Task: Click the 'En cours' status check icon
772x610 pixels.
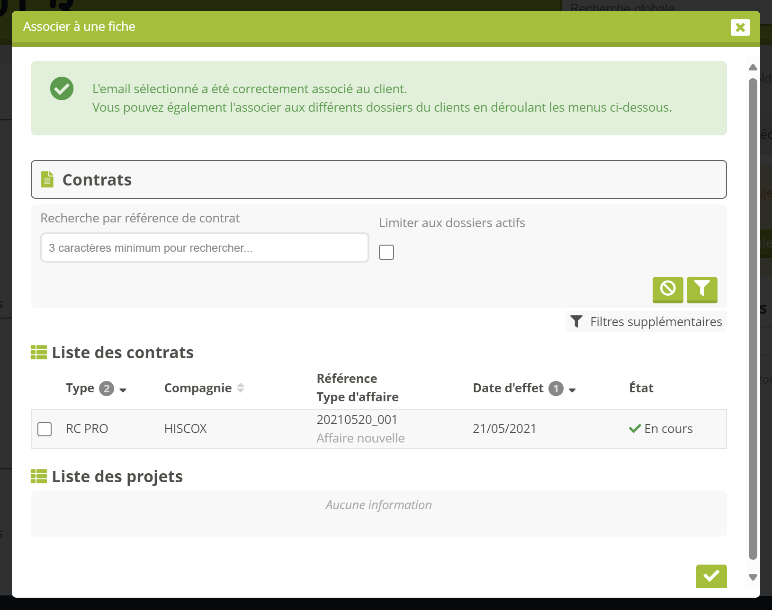Action: (635, 429)
